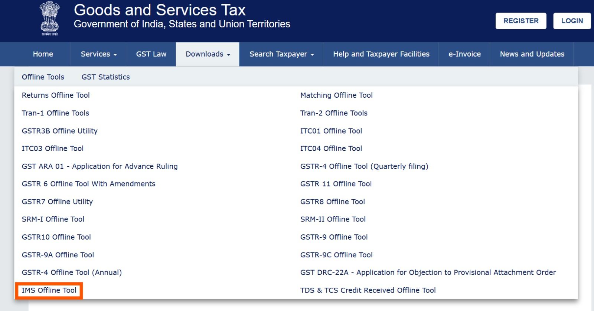Click the REGISTER button
Image resolution: width=594 pixels, height=311 pixels.
point(521,21)
